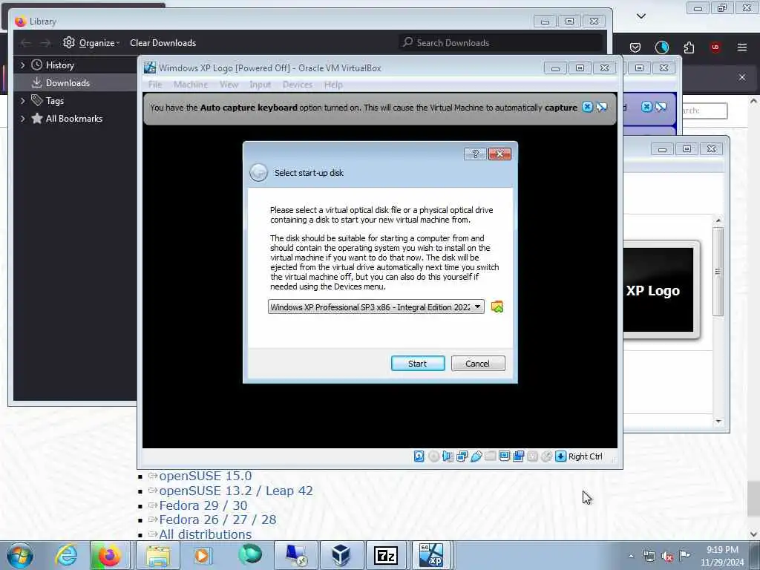Click the optical disk status icon
This screenshot has height=570, width=760.
pos(433,456)
